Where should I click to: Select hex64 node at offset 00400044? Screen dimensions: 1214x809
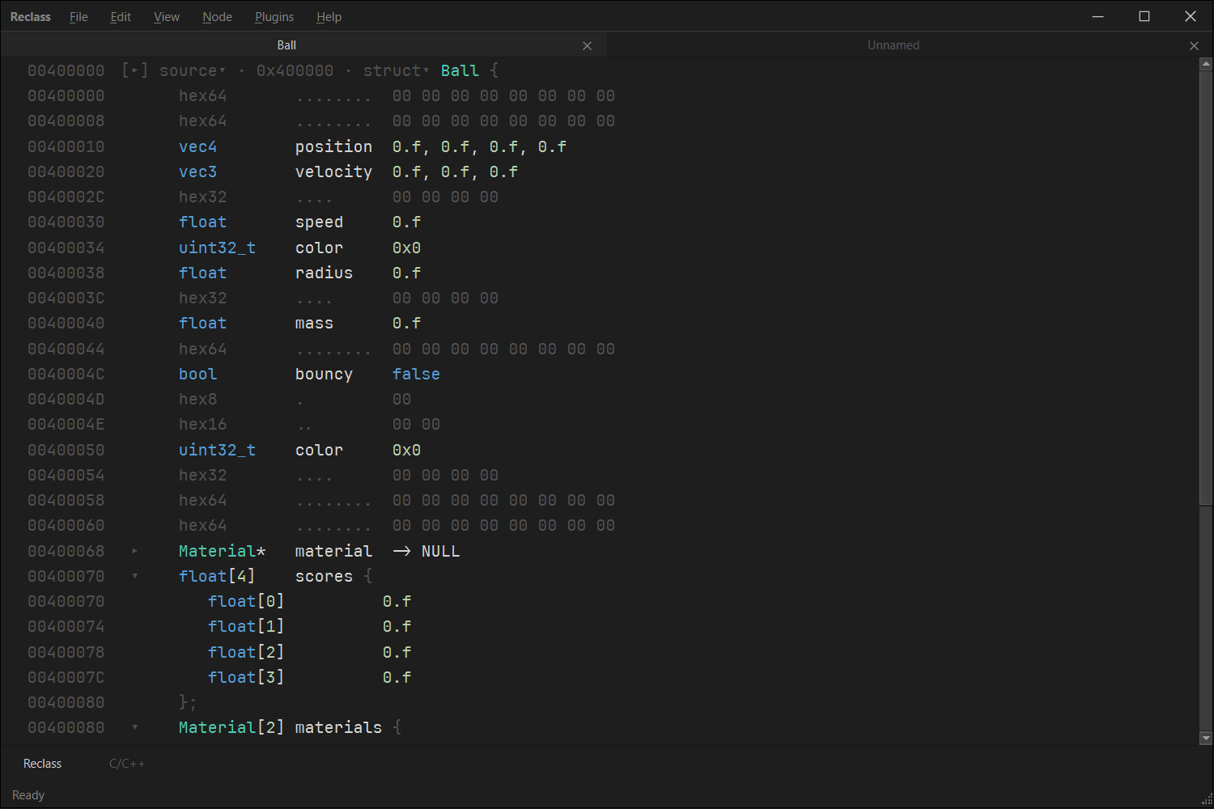[202, 349]
